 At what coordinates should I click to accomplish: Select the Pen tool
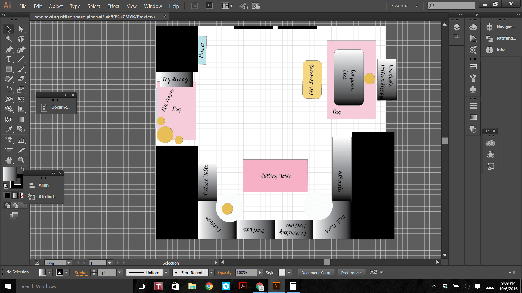coord(9,50)
